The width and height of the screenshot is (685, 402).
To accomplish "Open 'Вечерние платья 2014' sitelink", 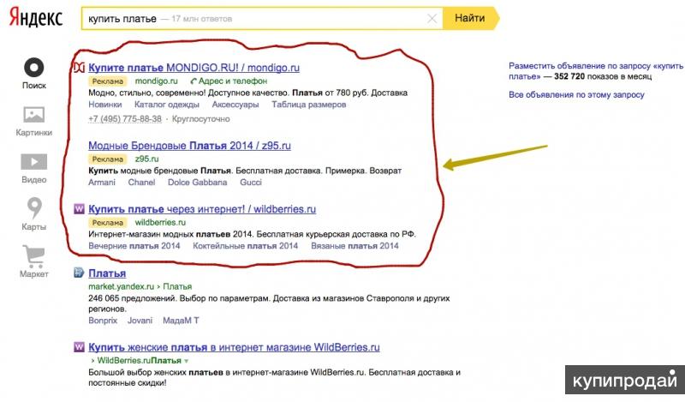I will (x=134, y=246).
